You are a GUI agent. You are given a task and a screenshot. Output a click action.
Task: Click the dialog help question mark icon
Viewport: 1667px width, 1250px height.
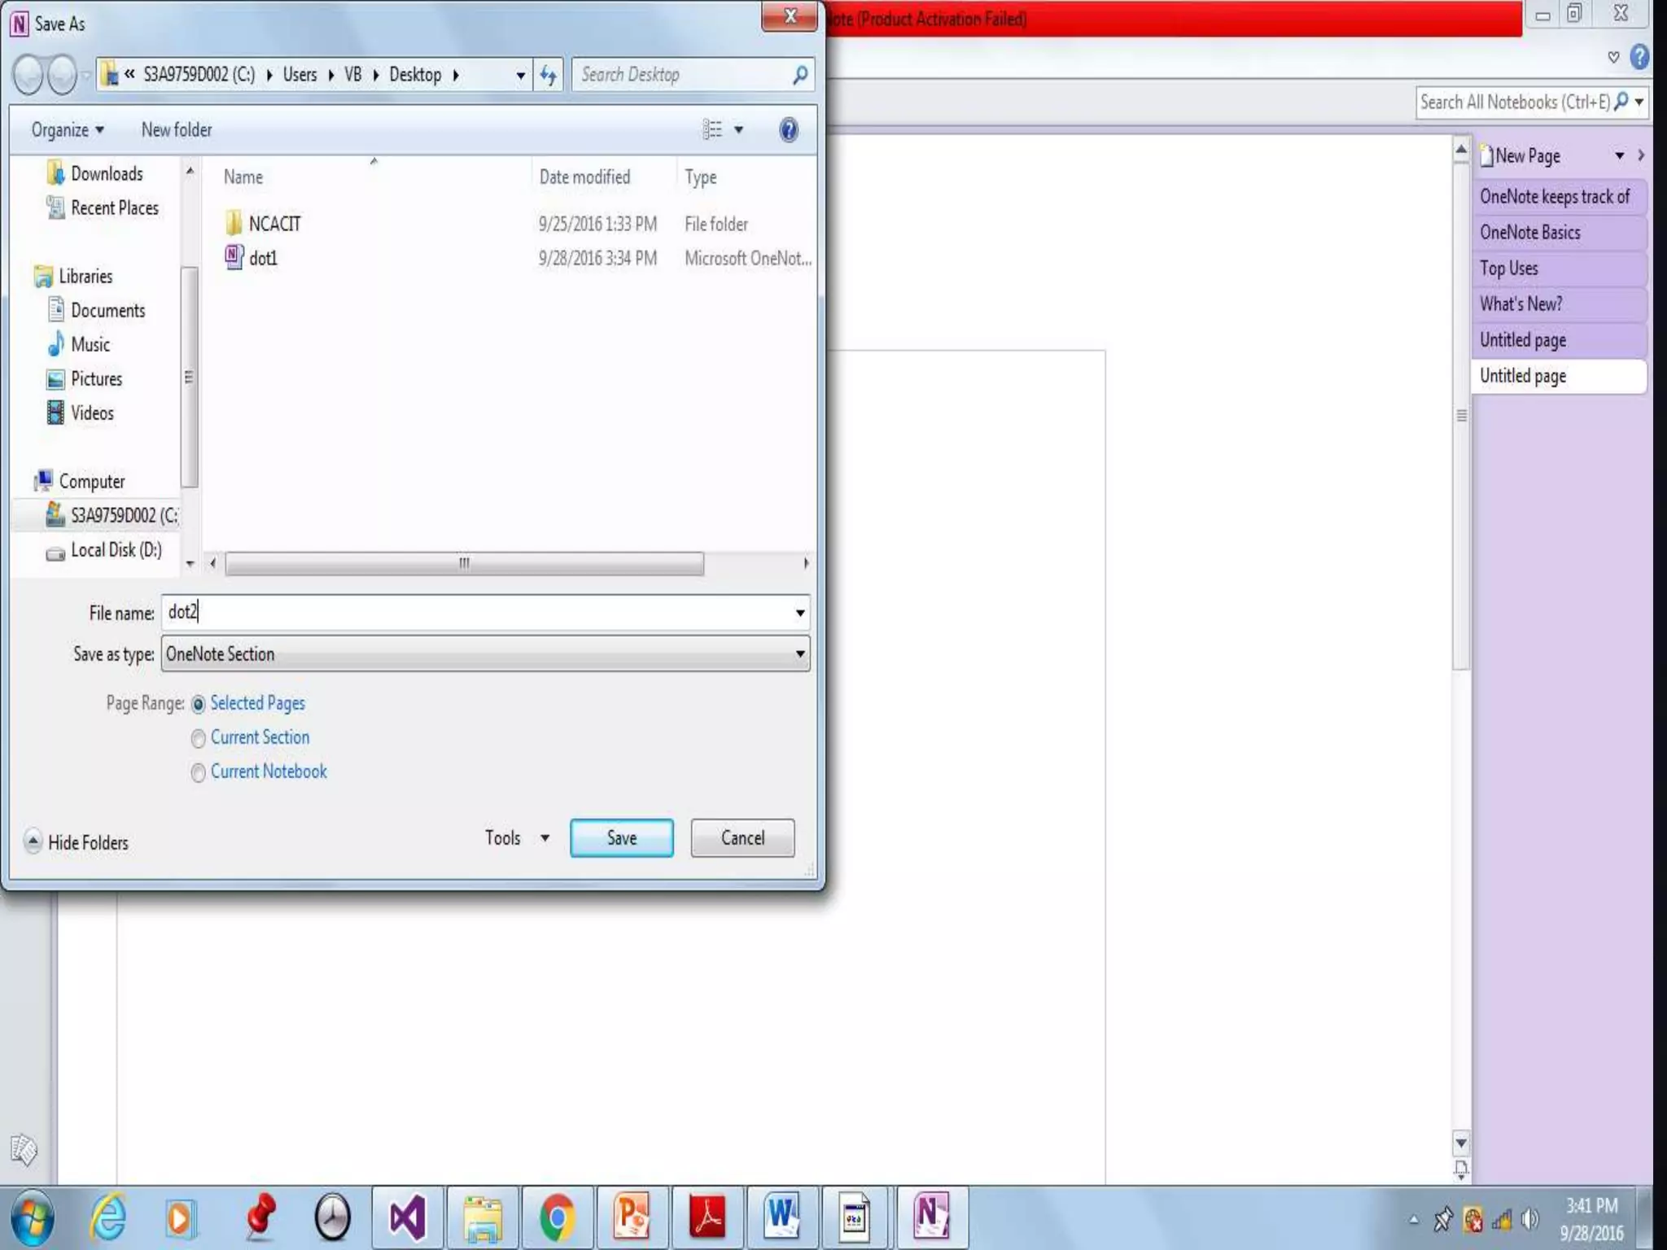[x=788, y=130]
